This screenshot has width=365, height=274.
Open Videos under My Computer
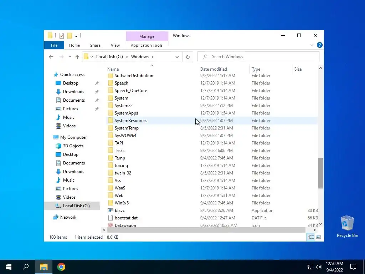[69, 197]
